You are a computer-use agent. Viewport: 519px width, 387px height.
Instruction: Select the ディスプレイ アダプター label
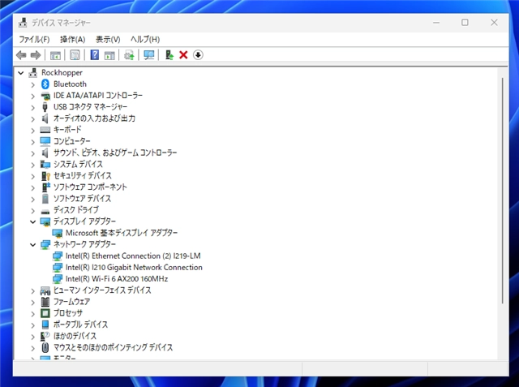[x=84, y=221]
